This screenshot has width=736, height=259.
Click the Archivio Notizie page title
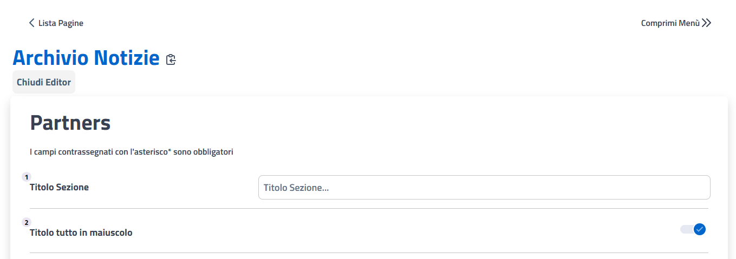pos(86,57)
